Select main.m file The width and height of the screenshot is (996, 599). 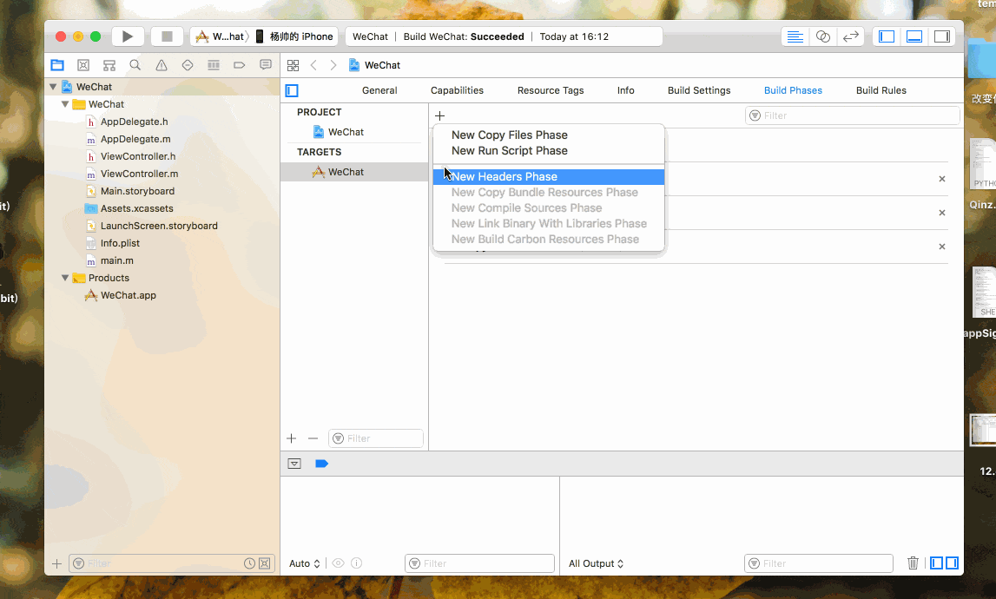coord(117,260)
